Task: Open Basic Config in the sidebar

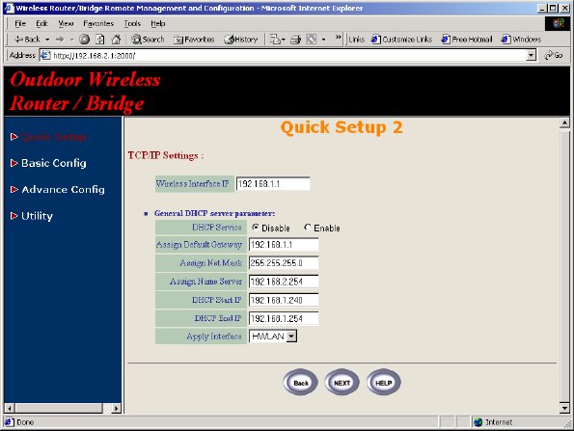Action: click(x=54, y=163)
